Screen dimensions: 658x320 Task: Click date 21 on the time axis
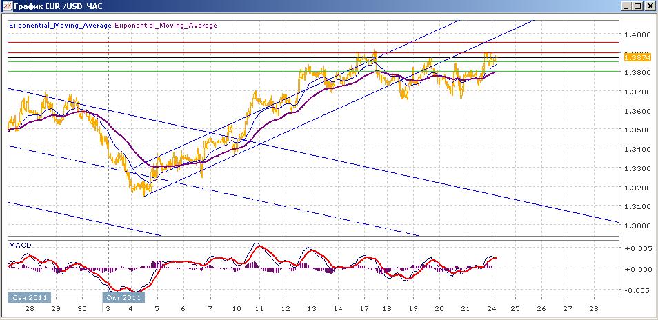466,309
